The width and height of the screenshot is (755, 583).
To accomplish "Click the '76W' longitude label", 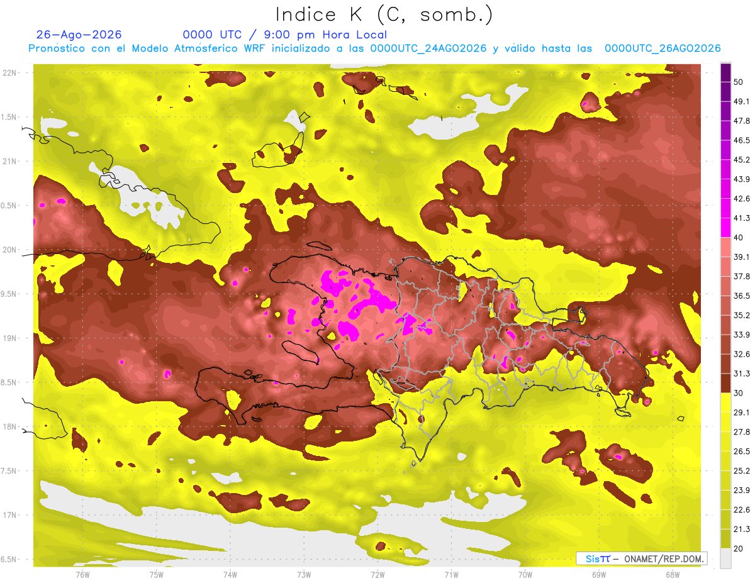I will pos(82,575).
